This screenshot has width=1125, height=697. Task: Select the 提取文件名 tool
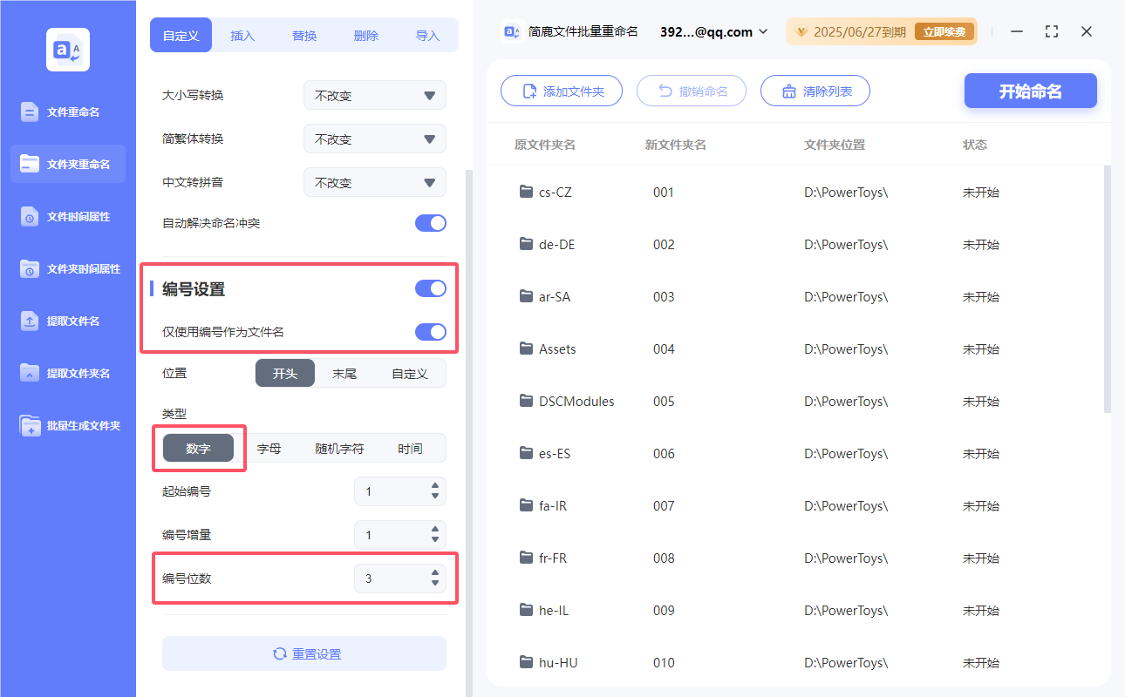click(x=67, y=321)
